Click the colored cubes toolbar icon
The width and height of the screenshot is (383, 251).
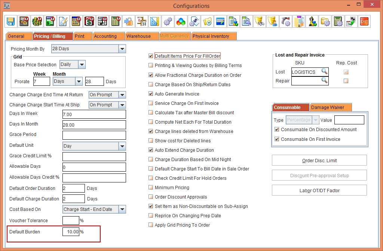tap(181, 21)
